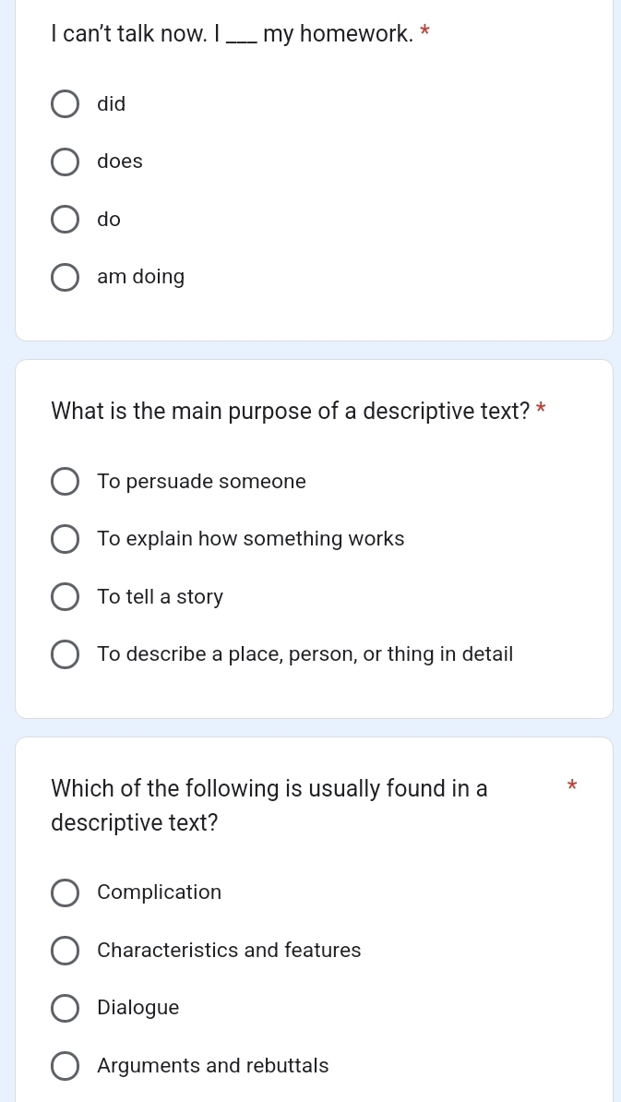
Task: Select "am doing" answer option
Action: pyautogui.click(x=65, y=277)
